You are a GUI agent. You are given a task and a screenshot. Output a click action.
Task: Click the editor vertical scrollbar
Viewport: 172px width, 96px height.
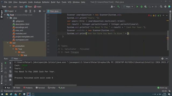168,40
